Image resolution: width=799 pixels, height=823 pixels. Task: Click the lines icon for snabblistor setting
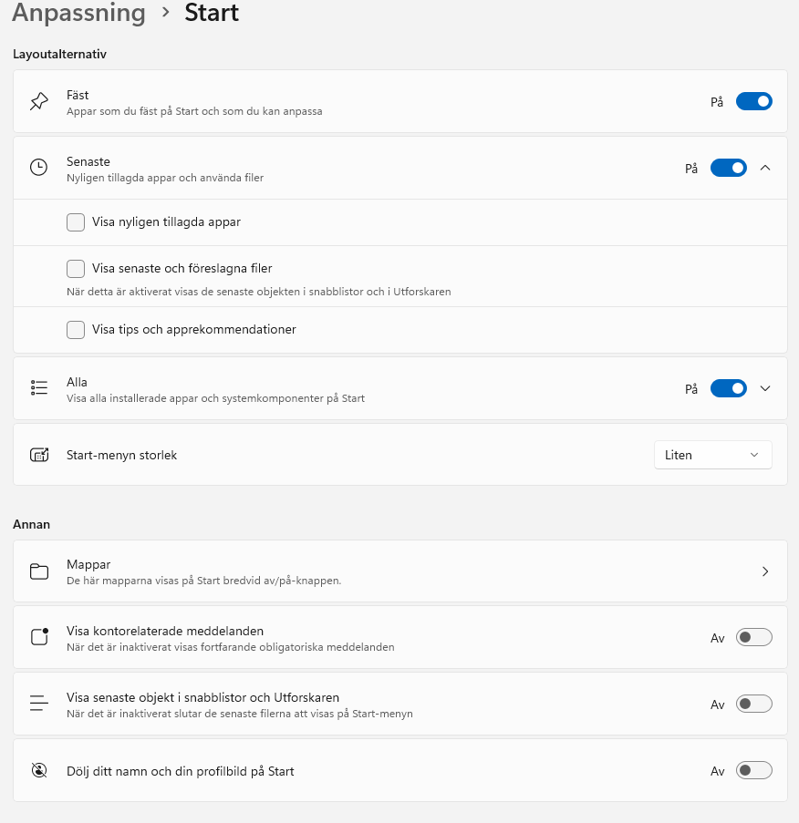click(39, 704)
